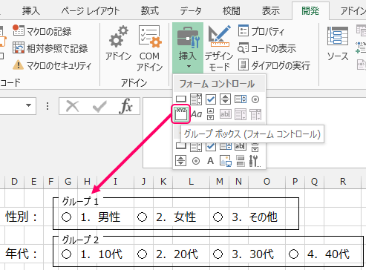Open the Name Box dropdown arrow
The height and width of the screenshot is (270, 366).
[x=29, y=105]
